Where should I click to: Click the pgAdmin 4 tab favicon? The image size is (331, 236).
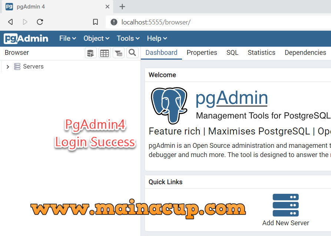pyautogui.click(x=9, y=7)
